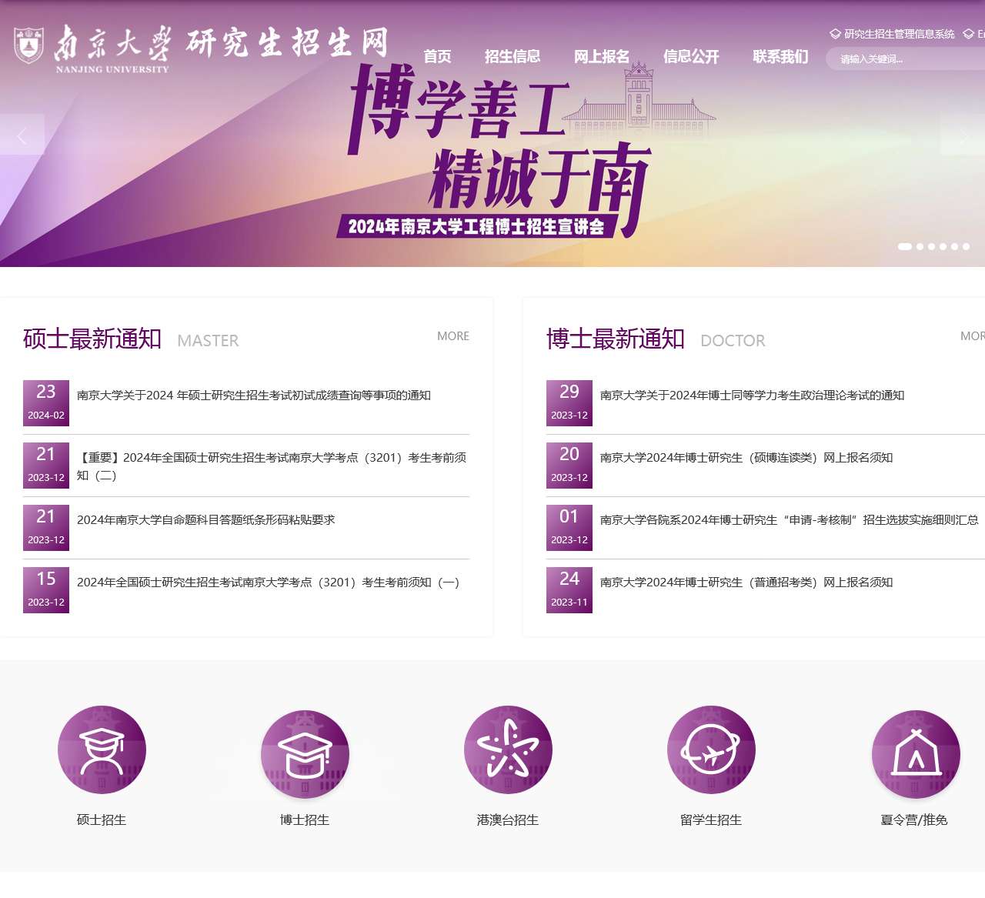
Task: Open the 夏令营/推免 tent icon
Action: [916, 754]
